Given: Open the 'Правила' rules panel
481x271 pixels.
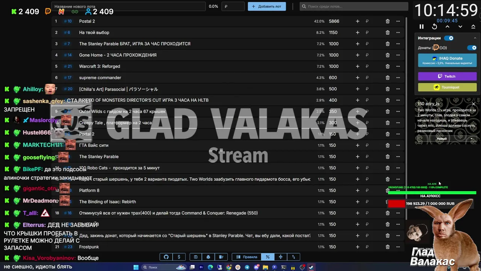Looking at the screenshot, I should [x=247, y=257].
